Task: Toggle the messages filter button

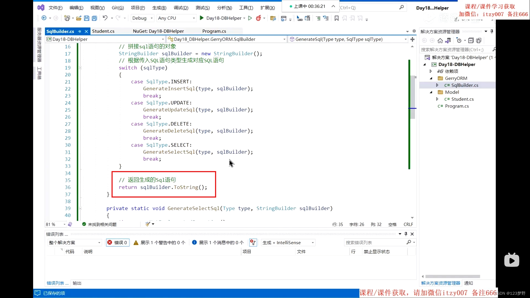Action: (x=218, y=243)
